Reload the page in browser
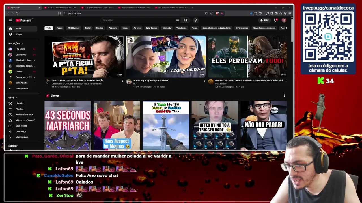This screenshot has height=203, width=362. pyautogui.click(x=17, y=13)
